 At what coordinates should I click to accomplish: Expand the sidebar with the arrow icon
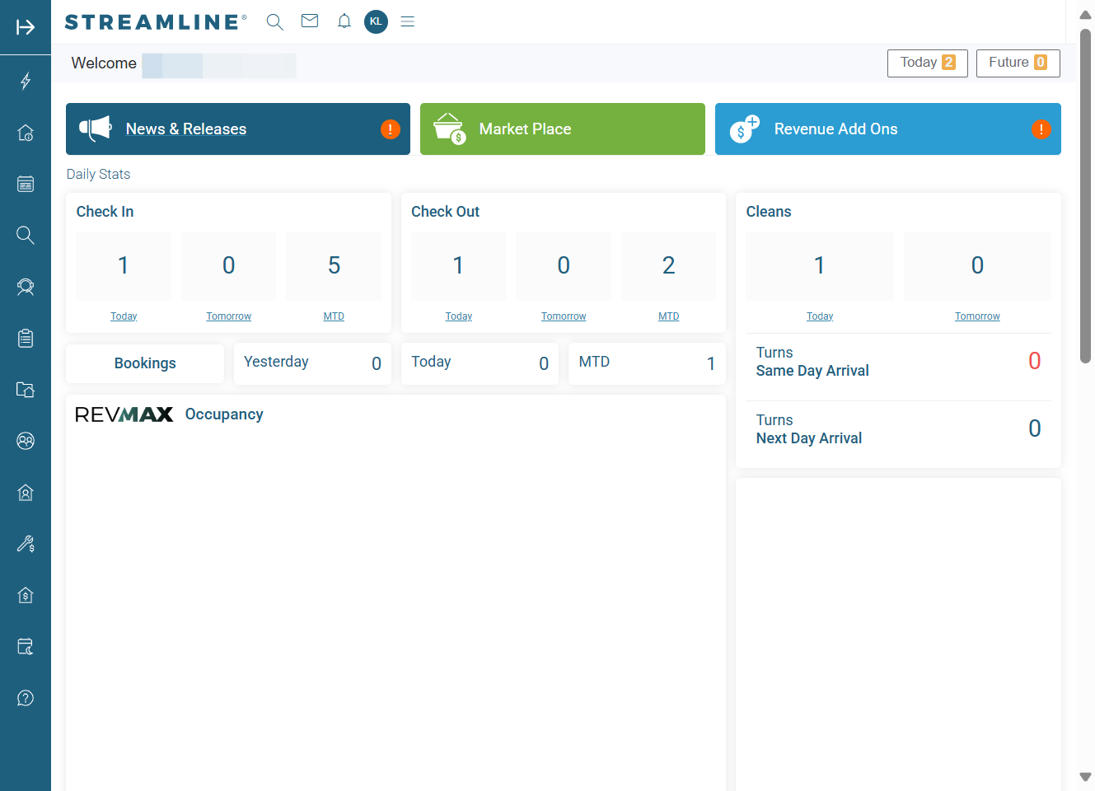click(x=26, y=27)
